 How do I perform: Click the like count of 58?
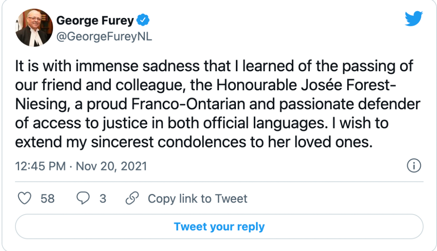(x=48, y=199)
